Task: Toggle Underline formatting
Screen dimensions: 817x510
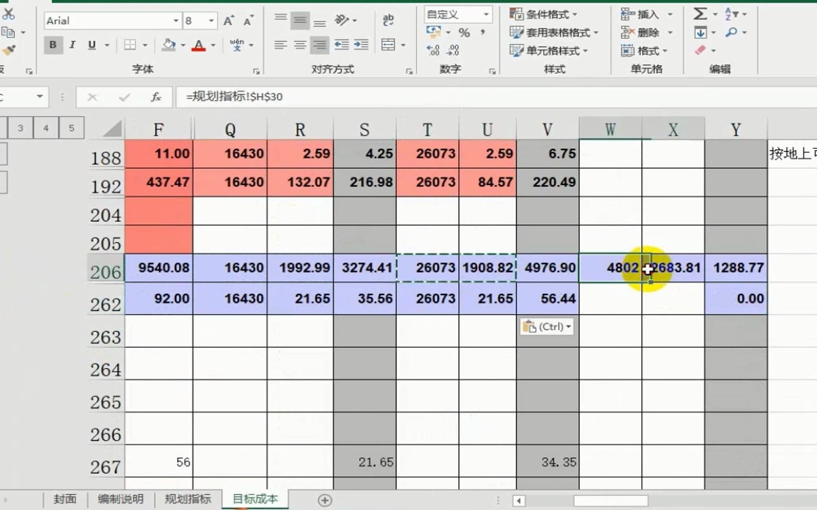Action: [92, 45]
